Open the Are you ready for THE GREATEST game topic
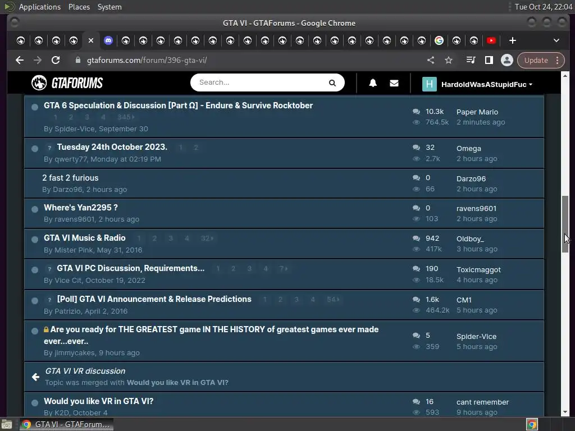 [x=211, y=335]
